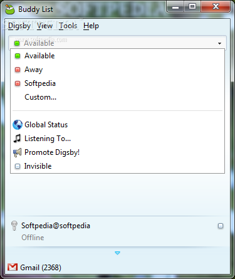
Task: Set status to Invisible
Action: pyautogui.click(x=117, y=166)
